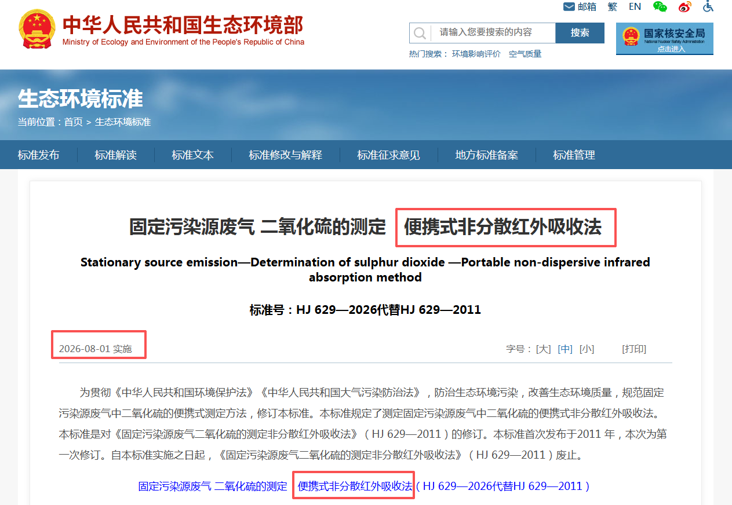This screenshot has height=505, width=732.
Task: Click the Chinese article title heading
Action: coord(365,227)
